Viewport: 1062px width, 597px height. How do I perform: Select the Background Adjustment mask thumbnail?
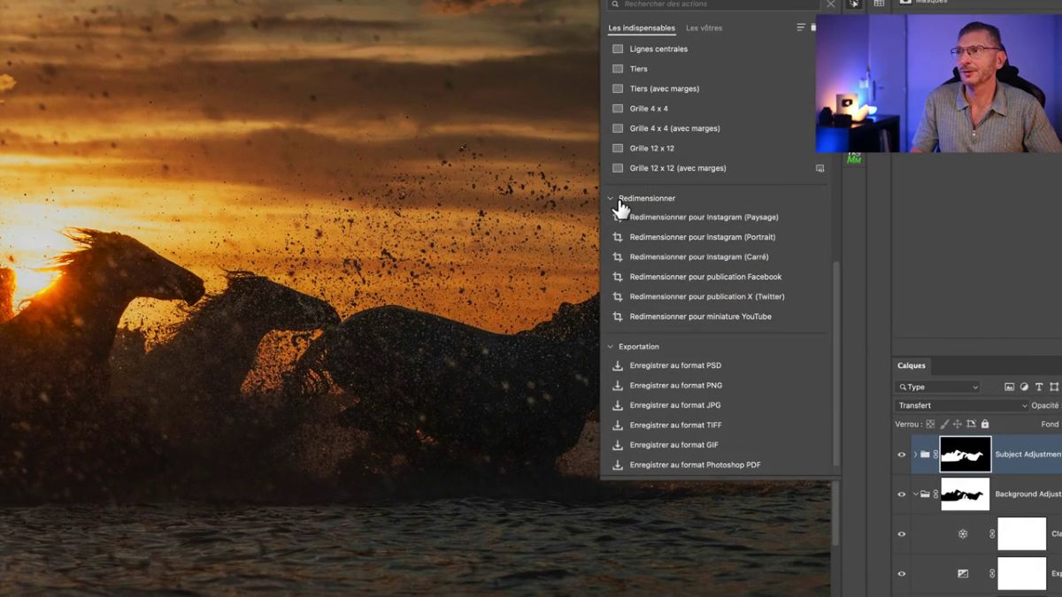[966, 494]
